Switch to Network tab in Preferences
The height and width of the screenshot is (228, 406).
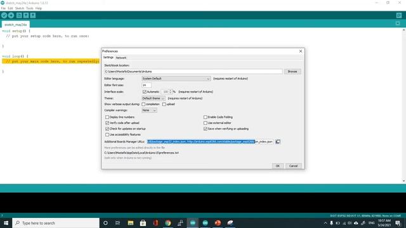pyautogui.click(x=121, y=58)
